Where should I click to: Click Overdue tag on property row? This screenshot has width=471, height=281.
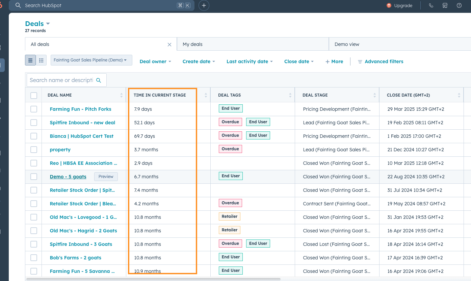point(230,149)
